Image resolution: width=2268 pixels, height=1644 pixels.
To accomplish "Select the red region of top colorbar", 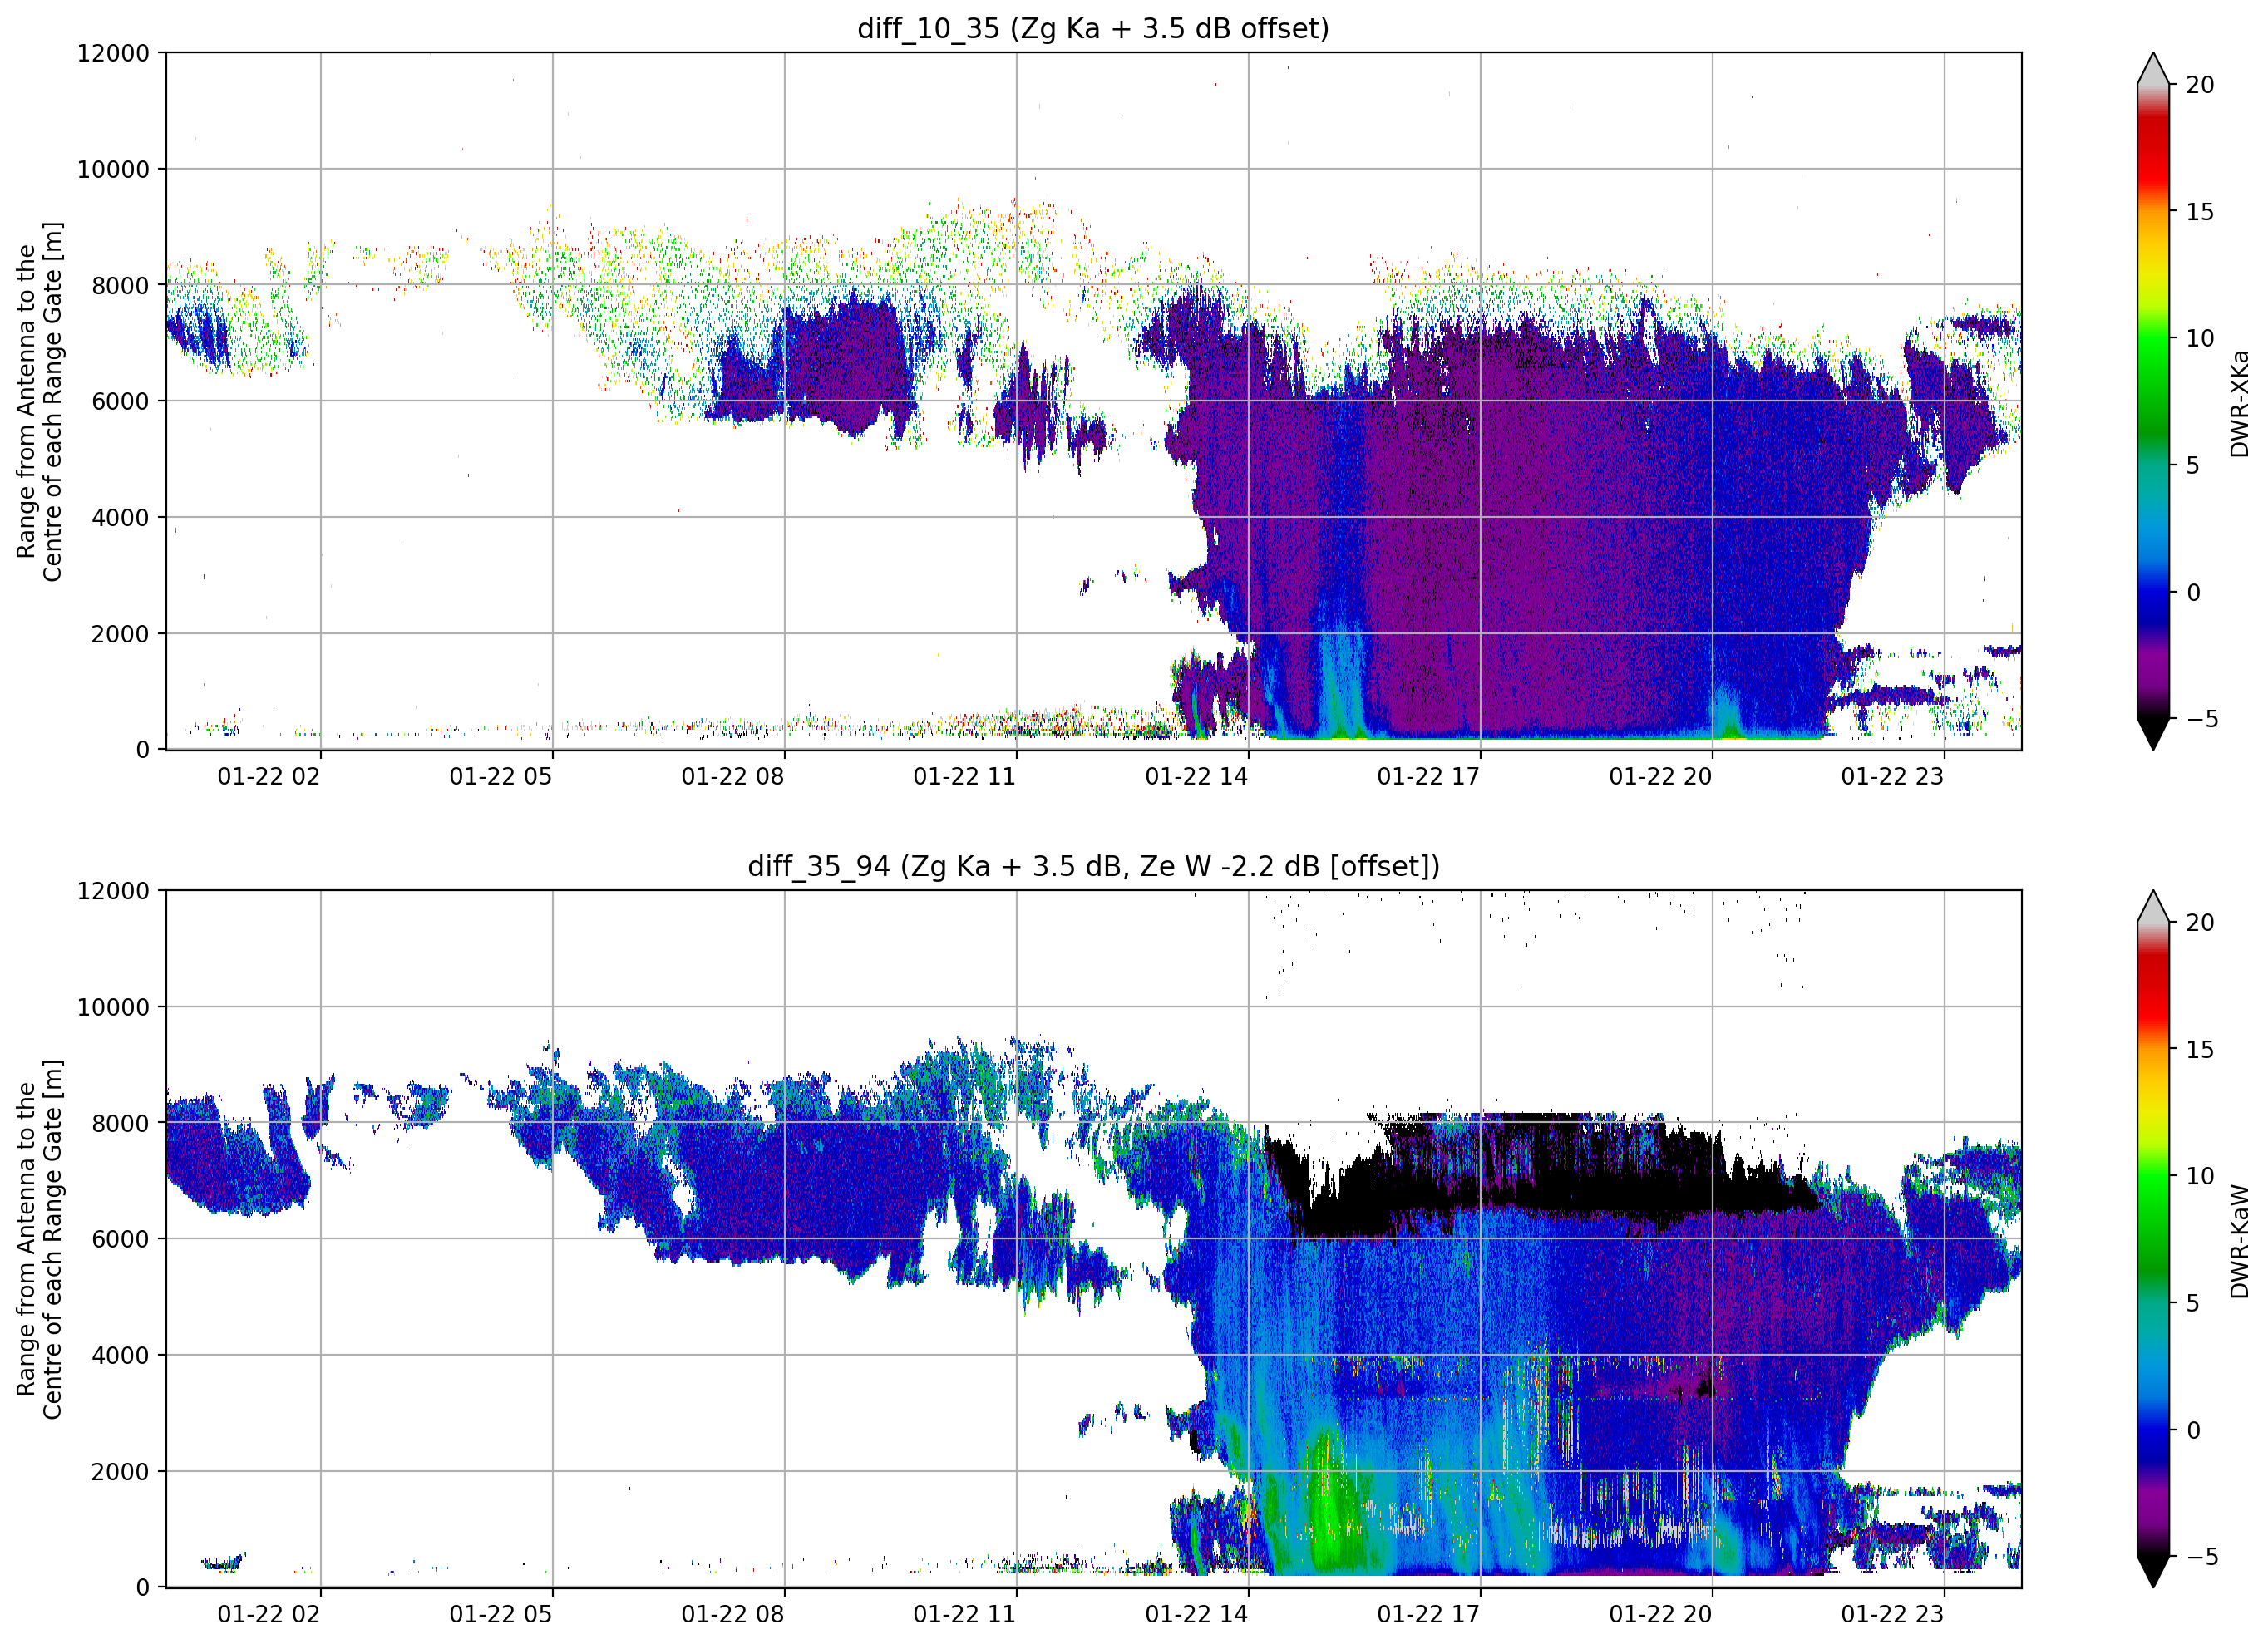I will point(2152,148).
